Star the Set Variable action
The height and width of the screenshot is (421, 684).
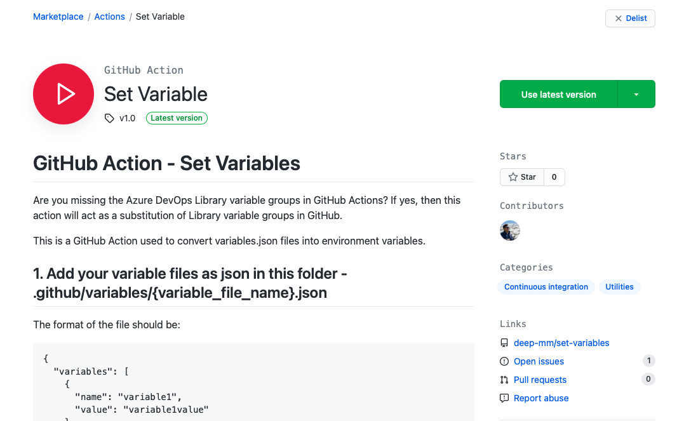[x=522, y=177]
